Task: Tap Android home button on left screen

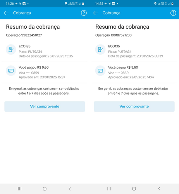Action: (45, 189)
